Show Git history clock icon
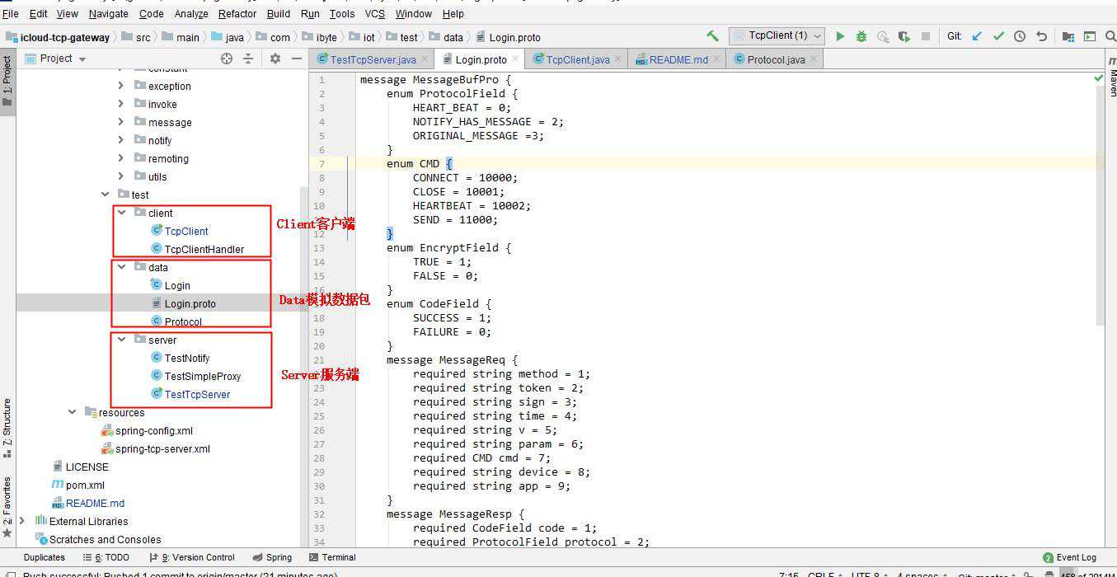Screen dimensions: 1117x577 click(1020, 36)
